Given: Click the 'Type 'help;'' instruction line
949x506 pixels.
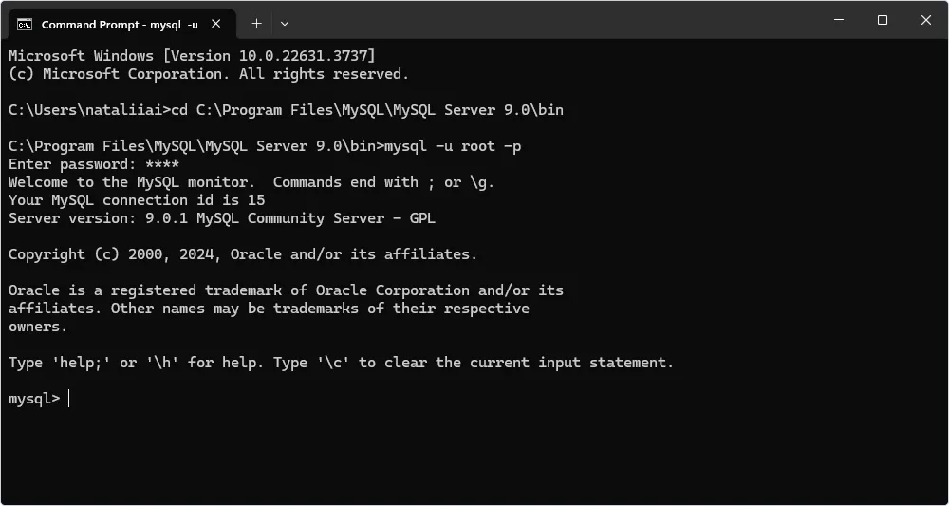Looking at the screenshot, I should [341, 363].
